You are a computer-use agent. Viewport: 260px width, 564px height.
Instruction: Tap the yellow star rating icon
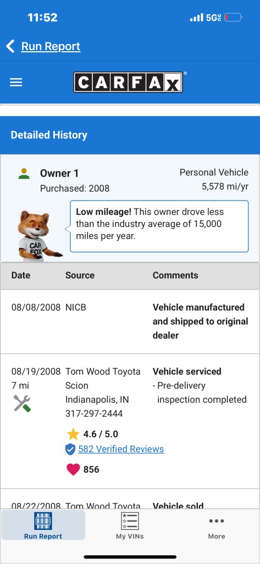[x=73, y=434]
